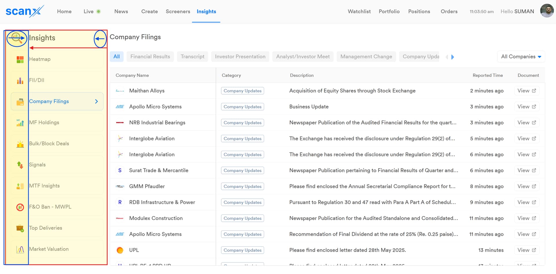Viewport: 556px width, 274px height.
Task: Open the All Companies dropdown
Action: (x=521, y=57)
